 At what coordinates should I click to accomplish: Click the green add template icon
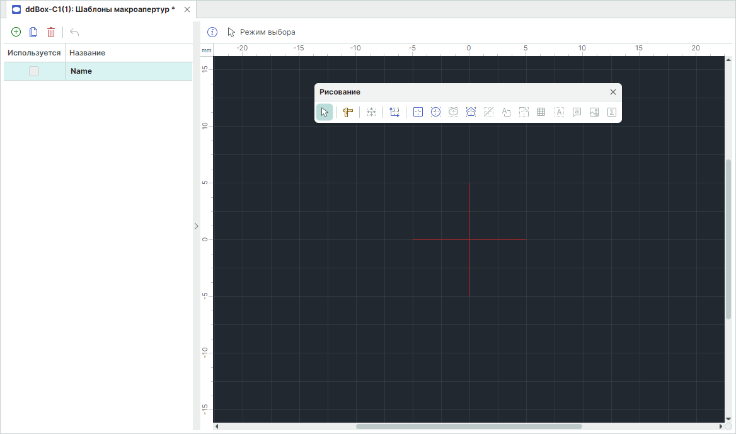pyautogui.click(x=16, y=32)
